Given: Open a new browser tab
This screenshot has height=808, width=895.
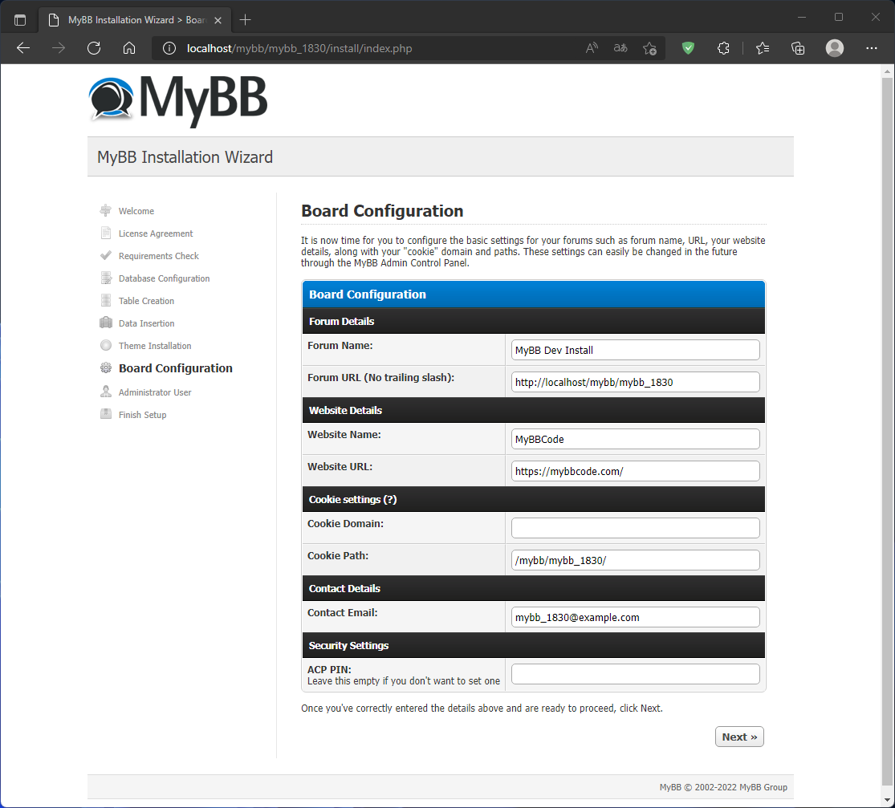Looking at the screenshot, I should pyautogui.click(x=246, y=20).
